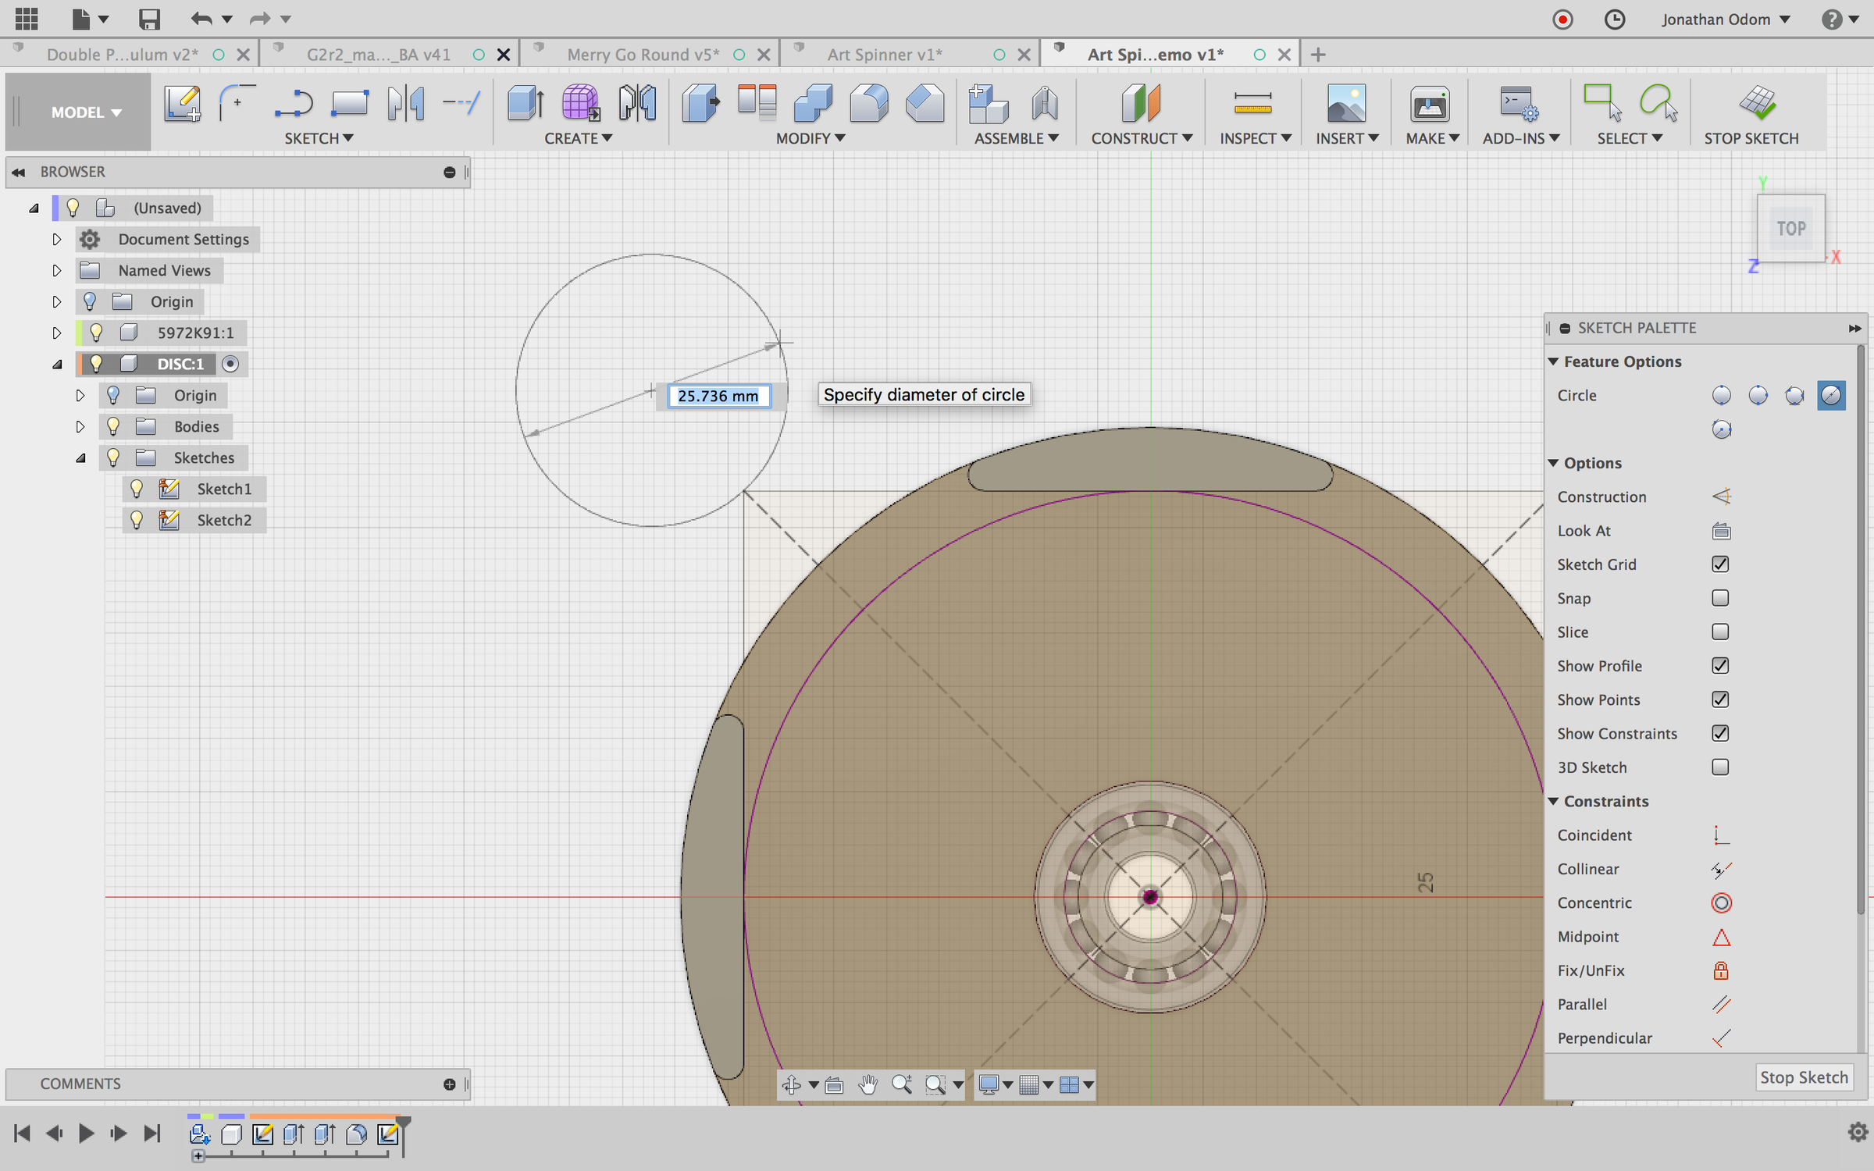1874x1171 pixels.
Task: Uncheck the Sketch Grid checkbox
Action: click(x=1720, y=564)
